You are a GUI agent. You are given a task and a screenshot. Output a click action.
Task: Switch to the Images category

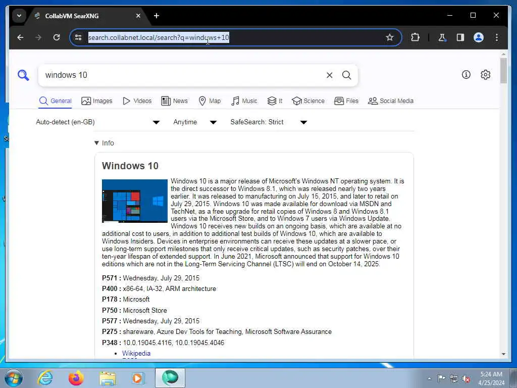97,101
